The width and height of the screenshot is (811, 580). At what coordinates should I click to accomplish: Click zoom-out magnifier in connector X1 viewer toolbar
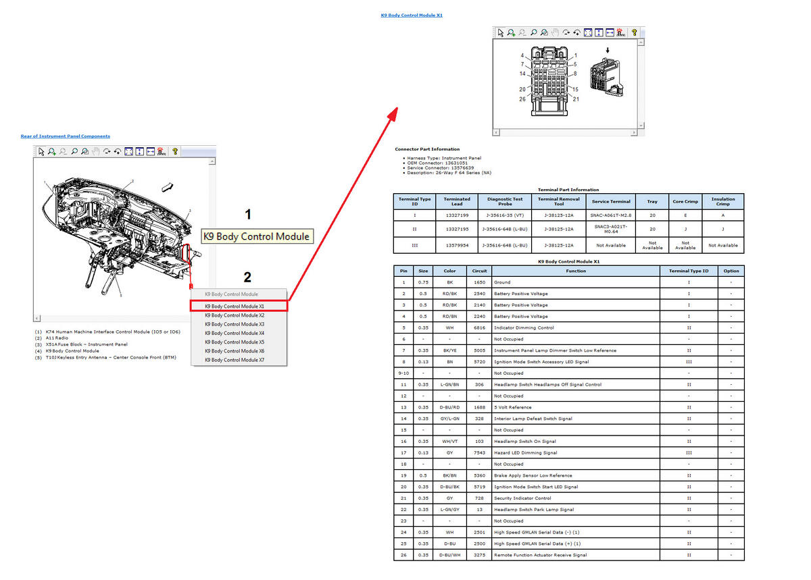click(522, 32)
